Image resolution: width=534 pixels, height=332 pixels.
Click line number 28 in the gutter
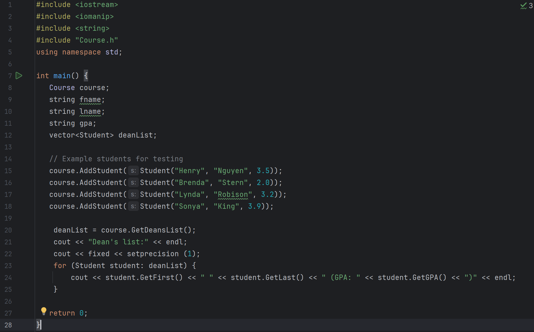[8, 325]
